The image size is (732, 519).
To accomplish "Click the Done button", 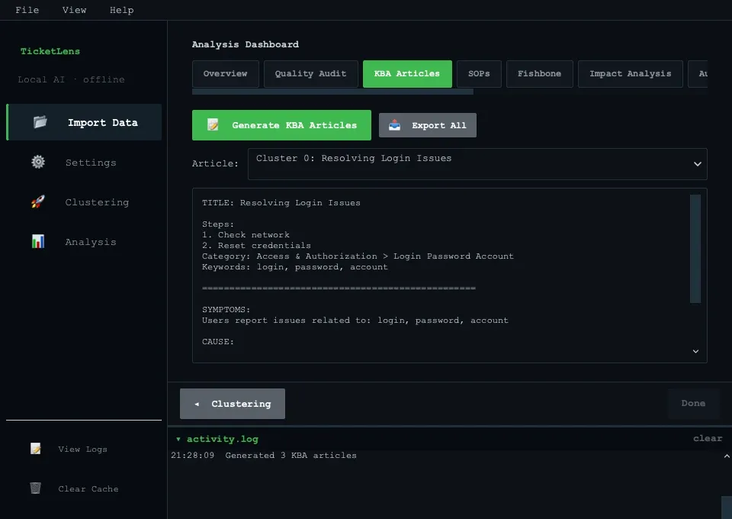I will pos(693,403).
